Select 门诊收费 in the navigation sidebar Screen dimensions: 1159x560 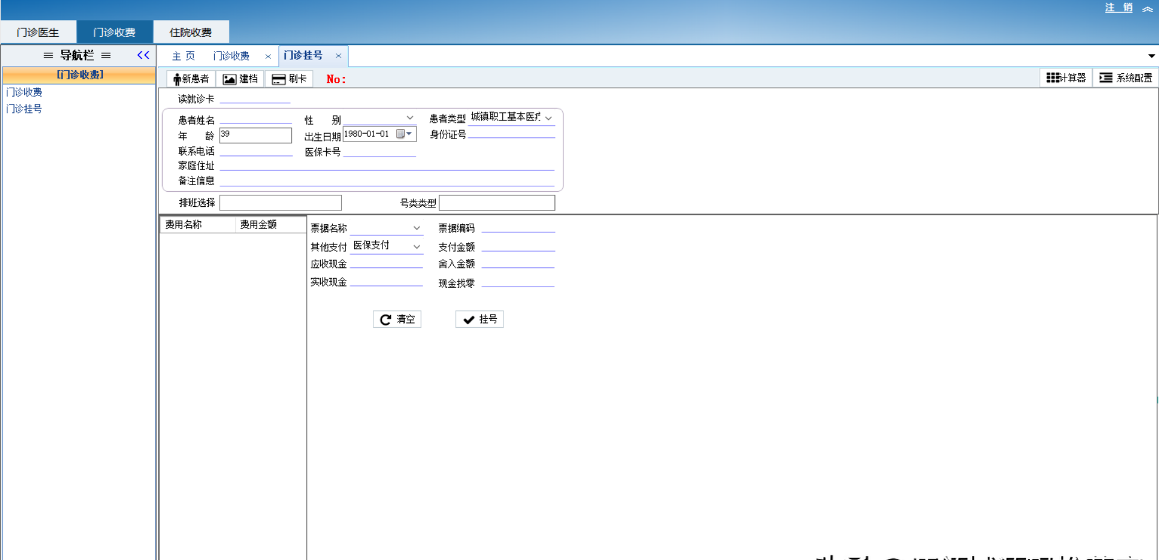(x=24, y=92)
